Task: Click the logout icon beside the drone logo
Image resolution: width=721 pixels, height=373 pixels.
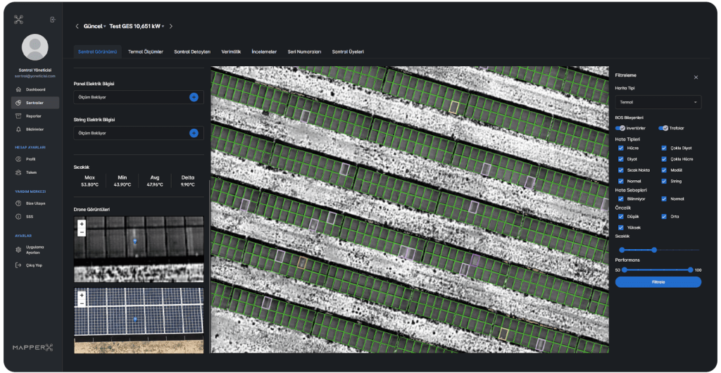Action: (x=52, y=19)
